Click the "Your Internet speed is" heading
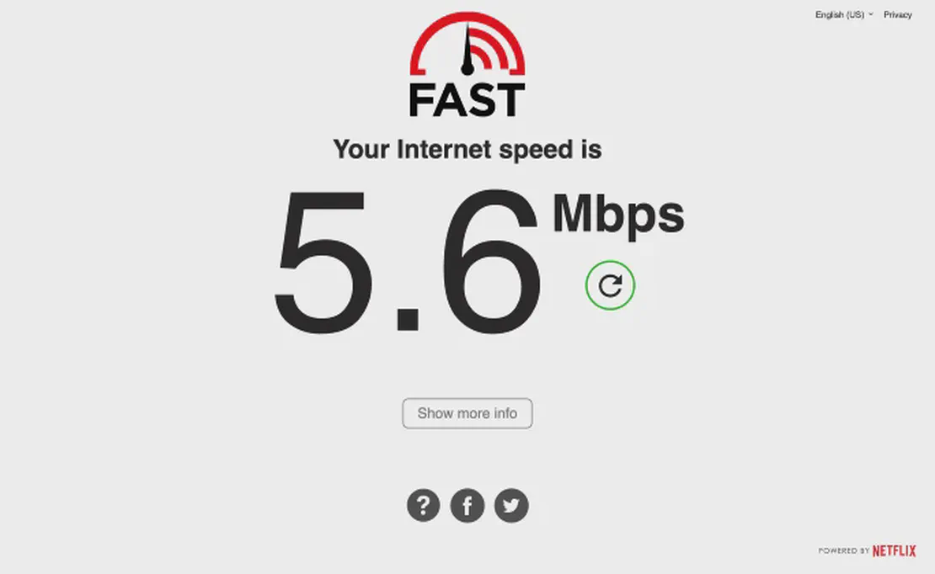The image size is (935, 574). 467,149
